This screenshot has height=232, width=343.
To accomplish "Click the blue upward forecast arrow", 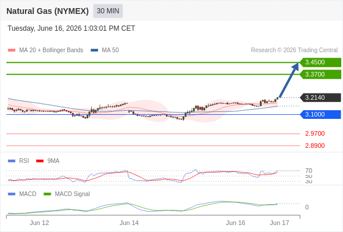I will [289, 80].
